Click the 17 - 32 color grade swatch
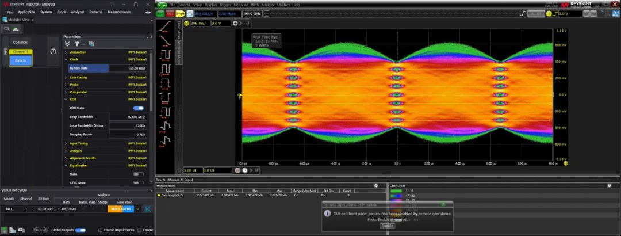 point(397,196)
